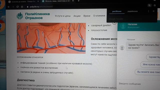Select російська language in translate popup
This screenshot has height=90, width=160.
click(x=117, y=11)
